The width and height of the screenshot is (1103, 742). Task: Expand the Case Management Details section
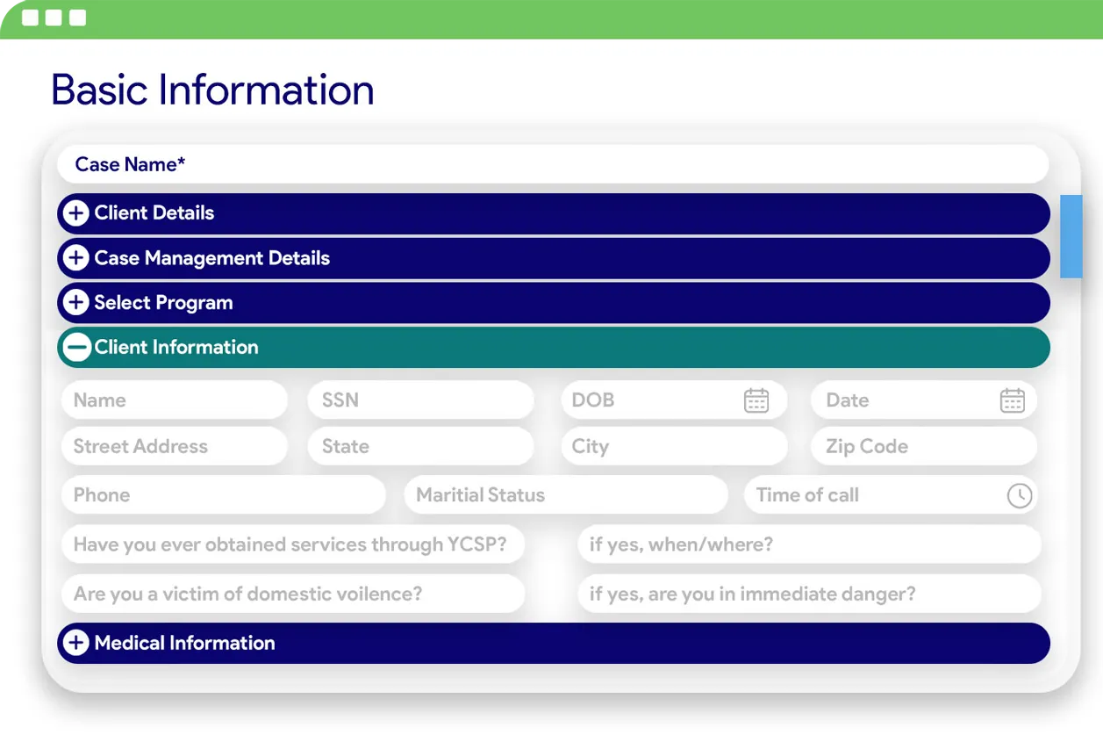click(76, 258)
